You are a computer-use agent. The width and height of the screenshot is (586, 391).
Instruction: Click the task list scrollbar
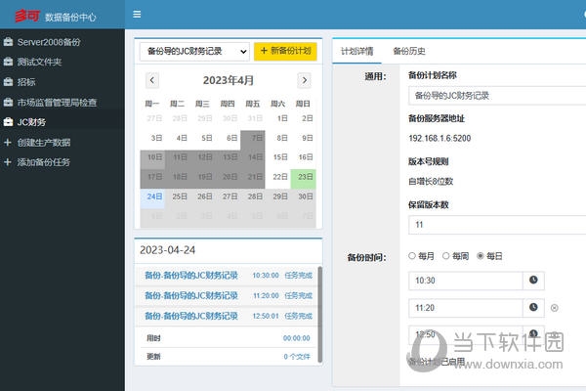click(x=320, y=315)
